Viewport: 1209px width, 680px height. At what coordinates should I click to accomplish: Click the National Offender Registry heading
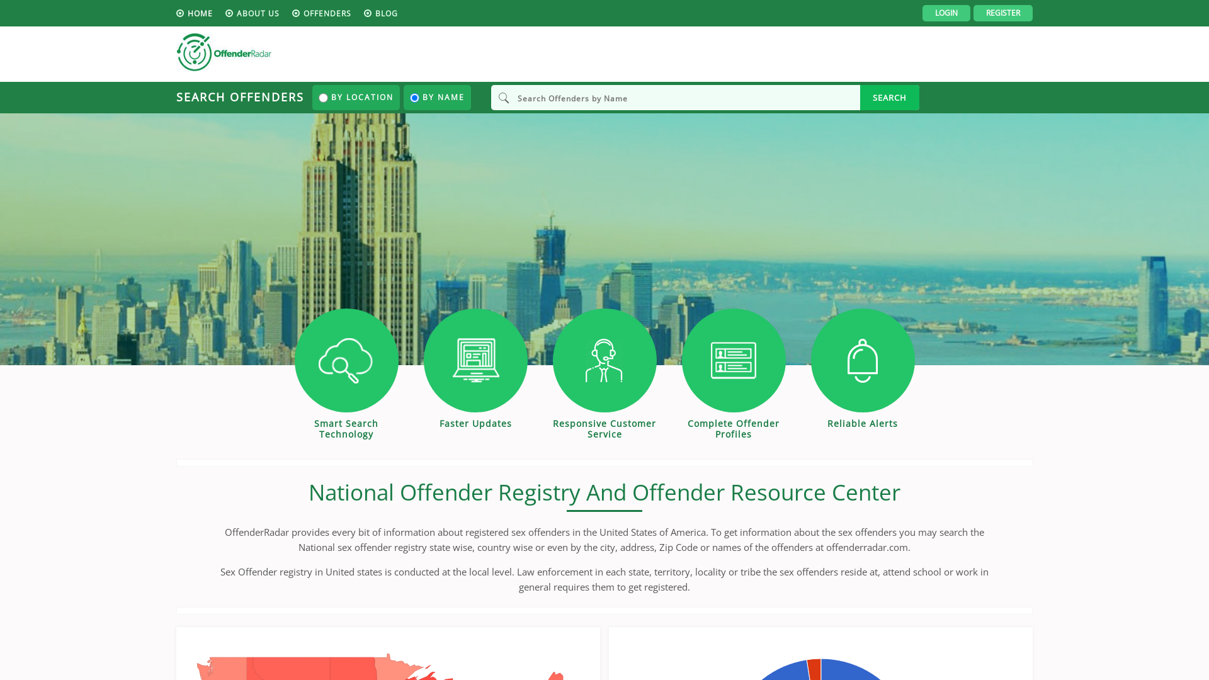point(604,492)
